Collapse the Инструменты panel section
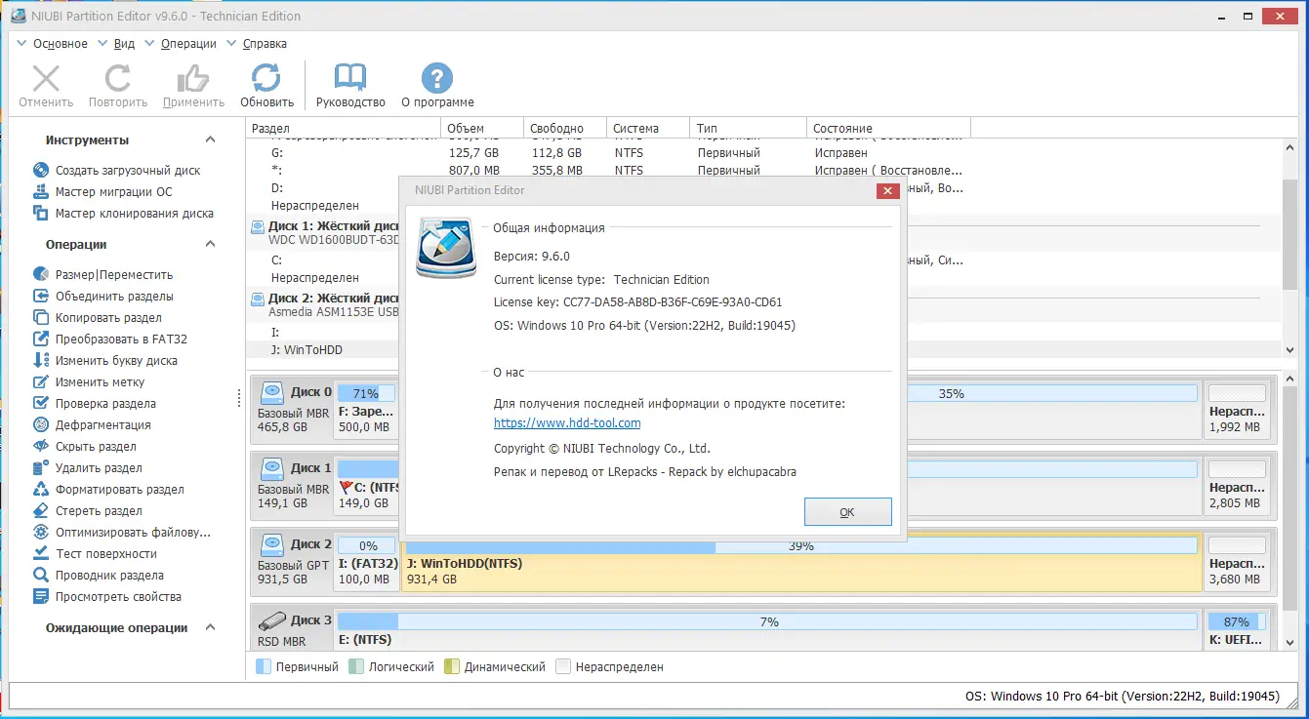Viewport: 1309px width, 719px height. [x=209, y=140]
